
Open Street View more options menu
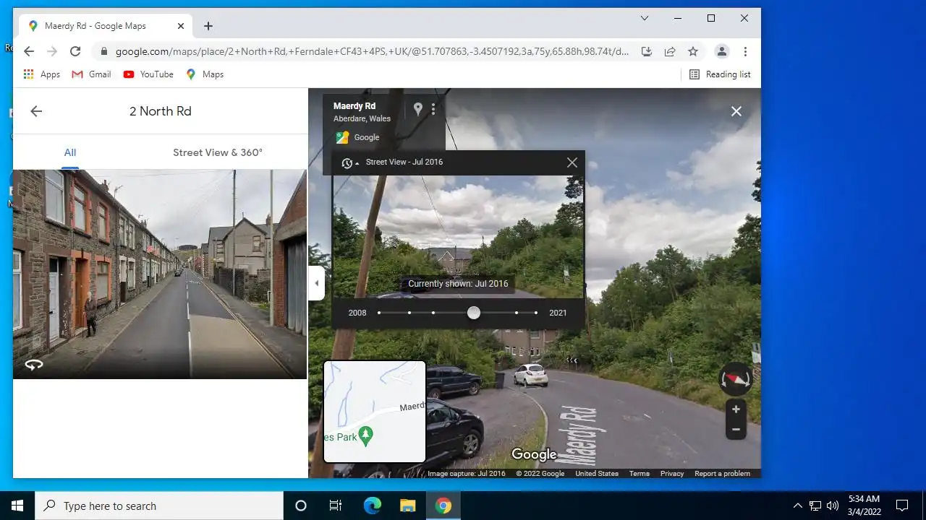[433, 109]
